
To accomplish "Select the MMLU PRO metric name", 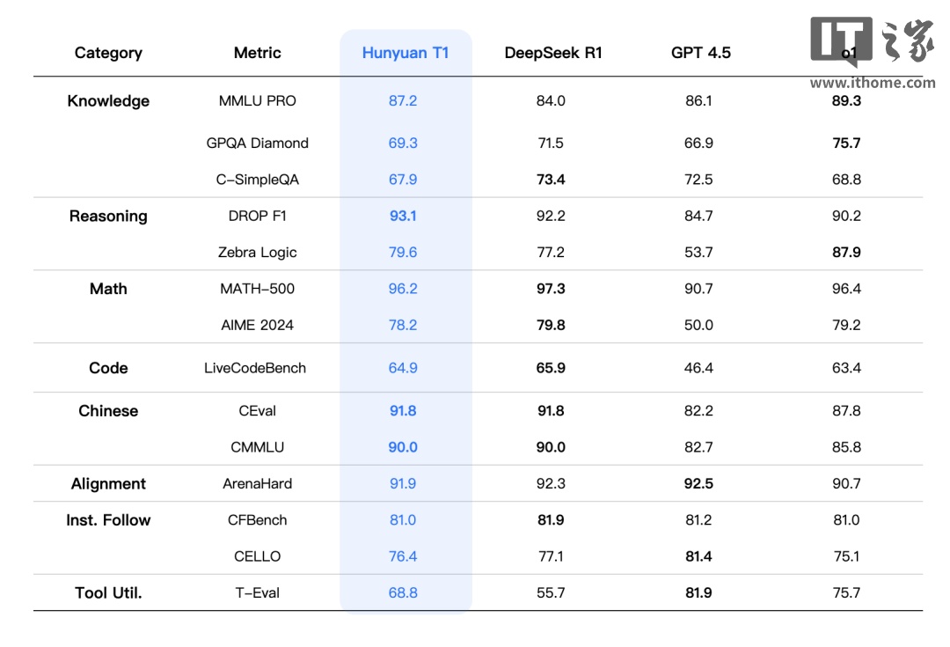I will (258, 101).
